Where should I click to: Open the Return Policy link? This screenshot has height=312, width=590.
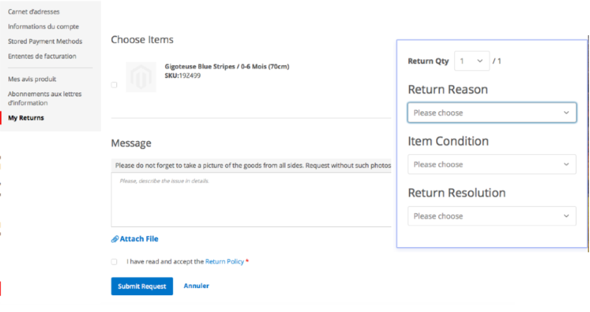(225, 261)
